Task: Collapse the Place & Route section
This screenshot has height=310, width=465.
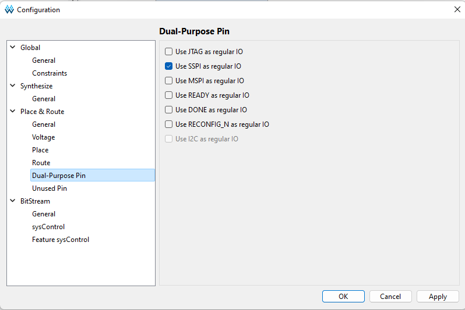Action: [x=13, y=111]
